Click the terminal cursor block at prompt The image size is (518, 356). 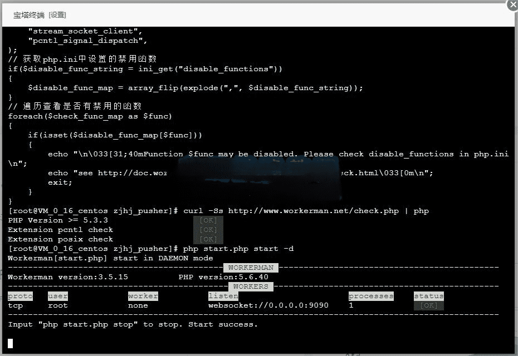point(10,343)
